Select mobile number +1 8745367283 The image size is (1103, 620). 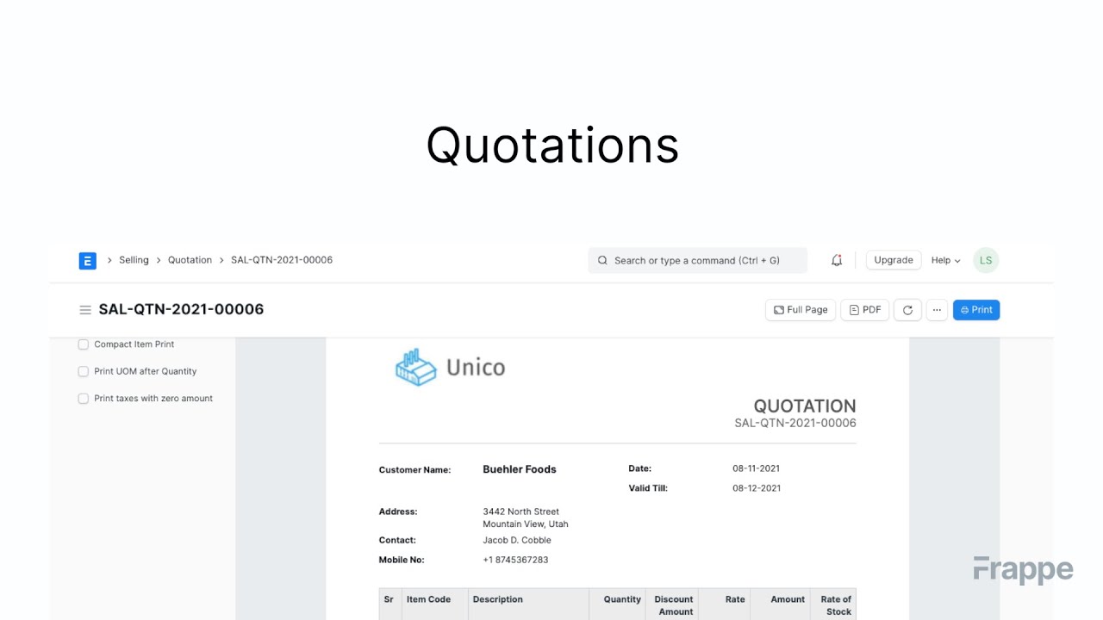click(x=515, y=560)
